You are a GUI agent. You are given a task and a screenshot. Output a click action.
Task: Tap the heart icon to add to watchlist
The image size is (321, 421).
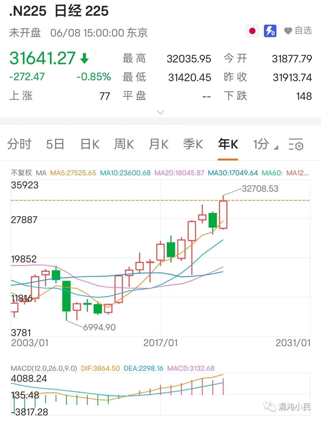288,31
